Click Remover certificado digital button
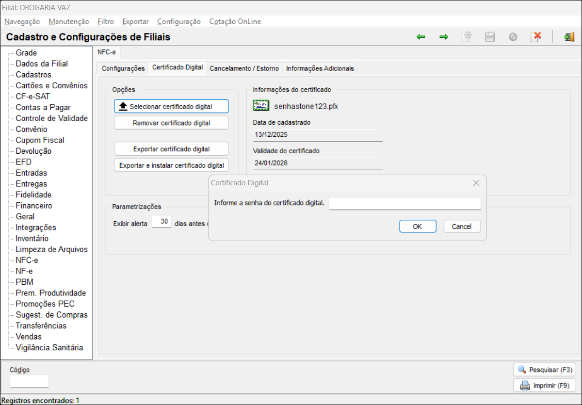 point(171,123)
